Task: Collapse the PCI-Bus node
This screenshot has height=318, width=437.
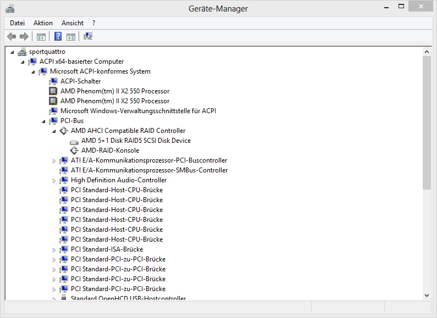Action: pyautogui.click(x=43, y=121)
